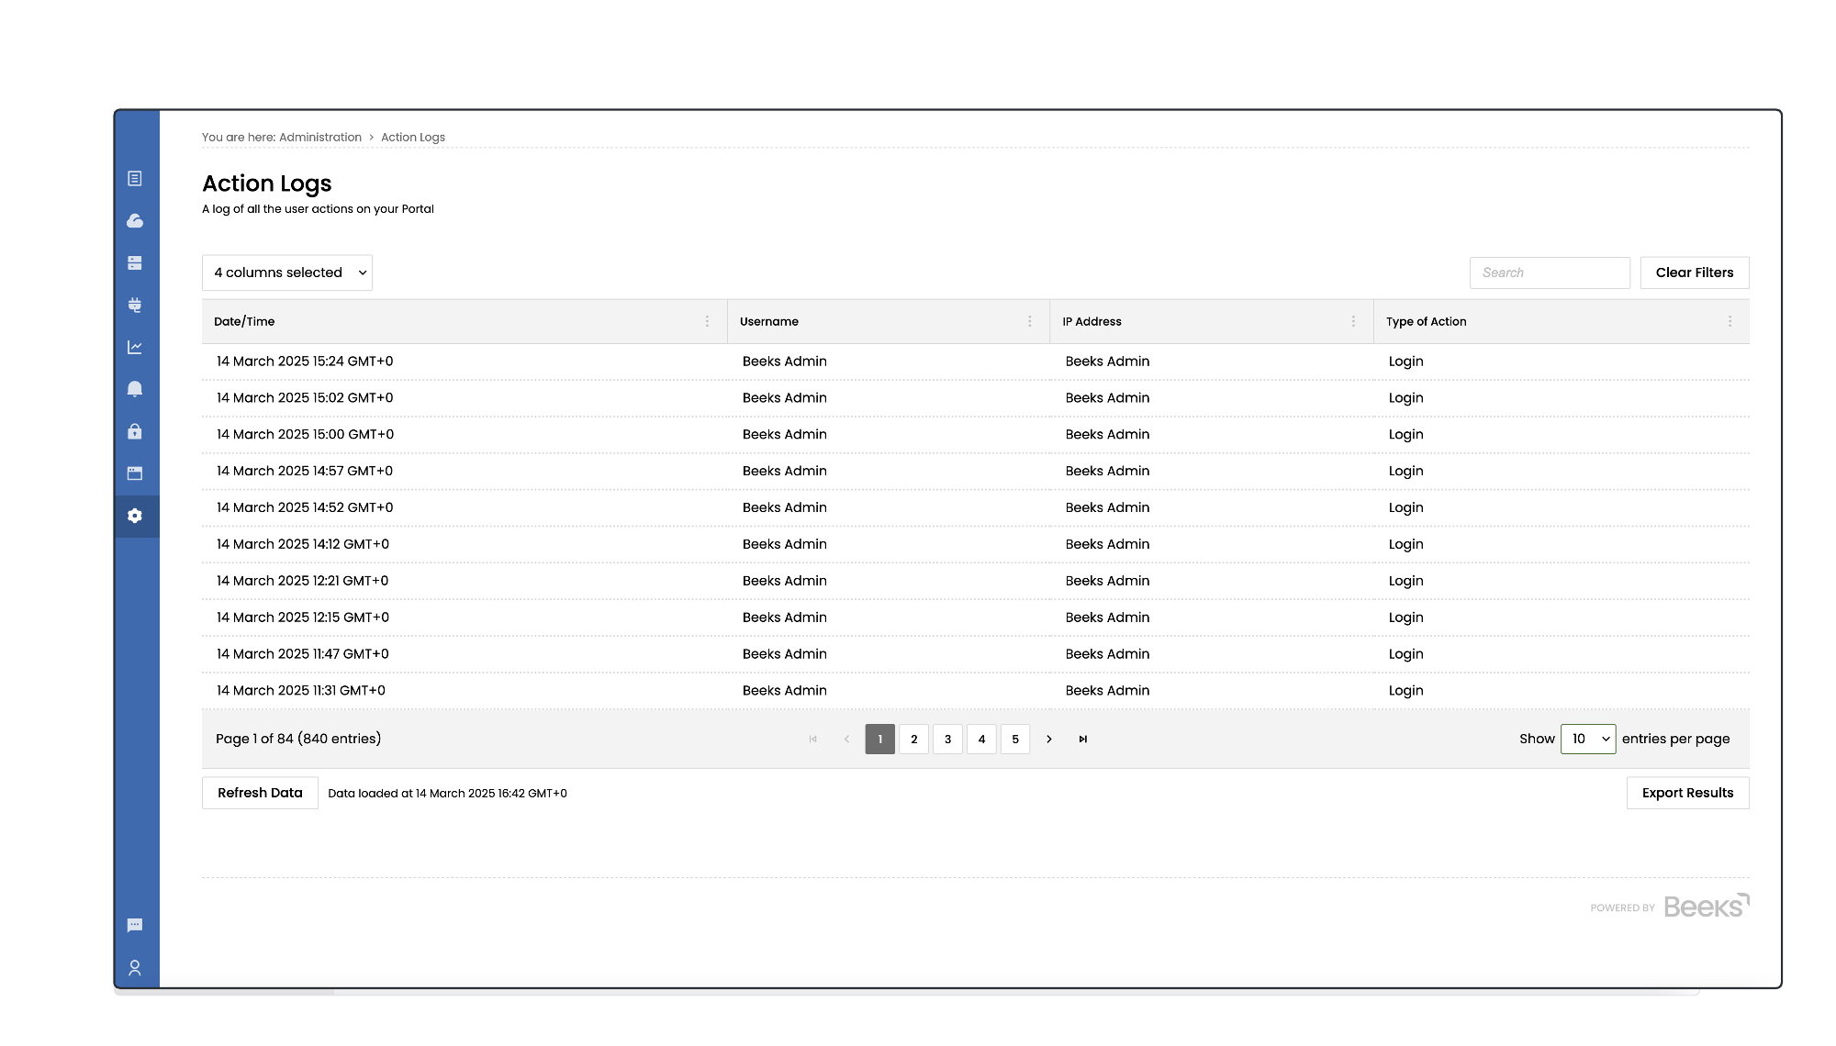Click the notifications bell sidebar icon
Image resolution: width=1836 pixels, height=1046 pixels.
point(135,389)
